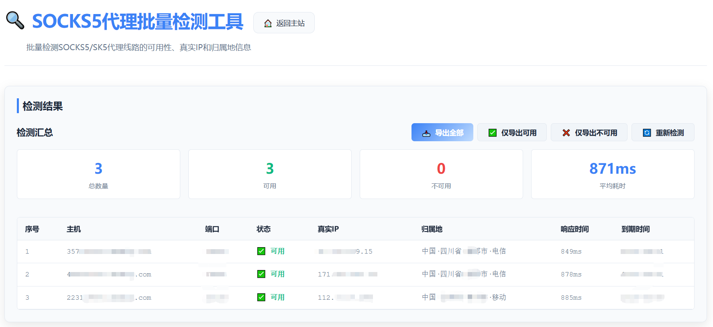Click real IP cell starting with 112
Screen dimensions: 713x327
tap(346, 298)
